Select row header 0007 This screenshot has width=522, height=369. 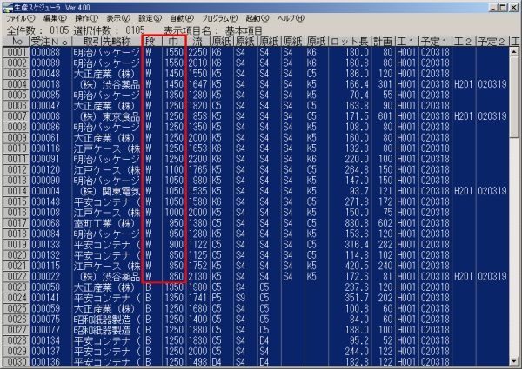[x=17, y=116]
